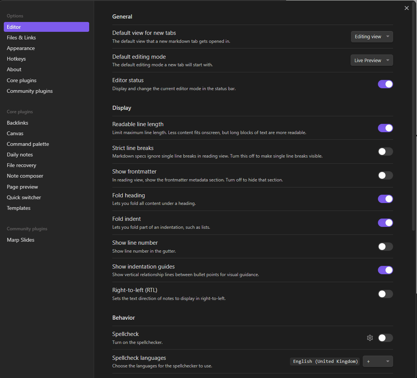Click the English (United Kingdom) language tag
This screenshot has height=378, width=417.
tap(325, 361)
